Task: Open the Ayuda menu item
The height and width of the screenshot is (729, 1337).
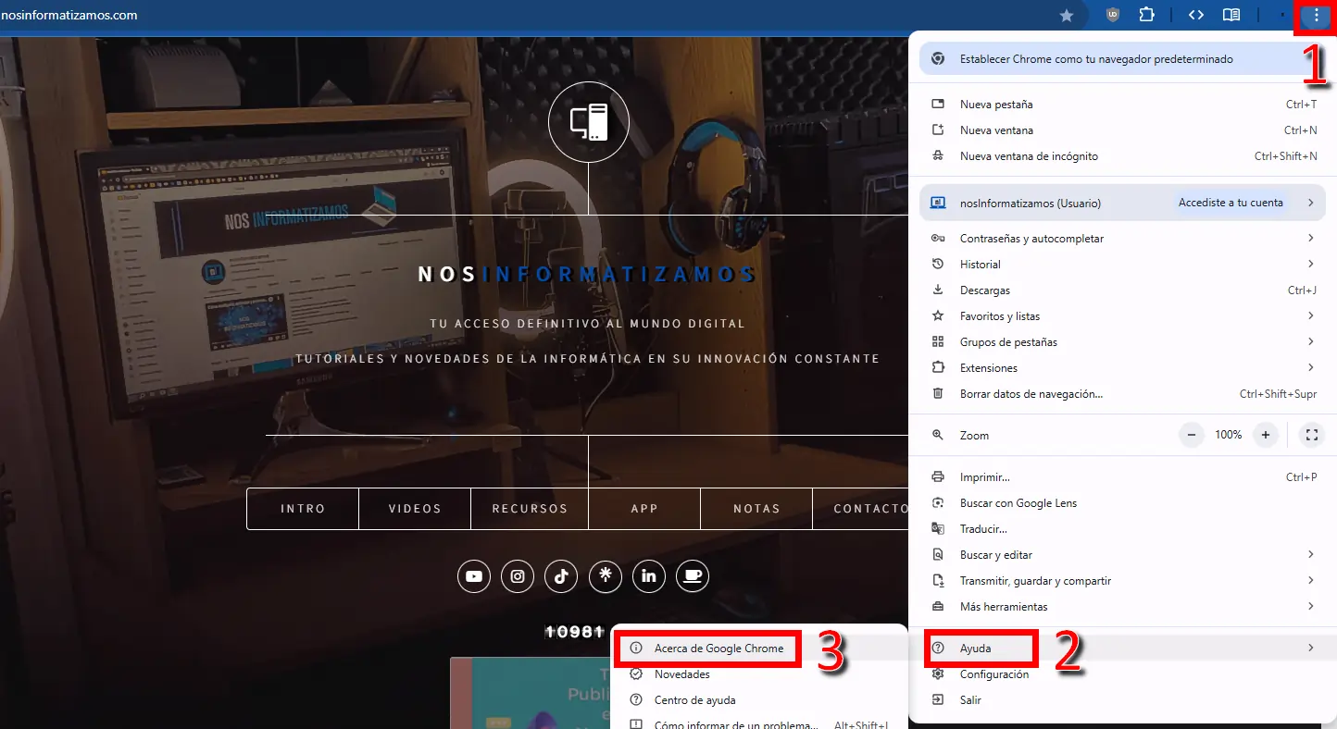Action: [x=1122, y=649]
